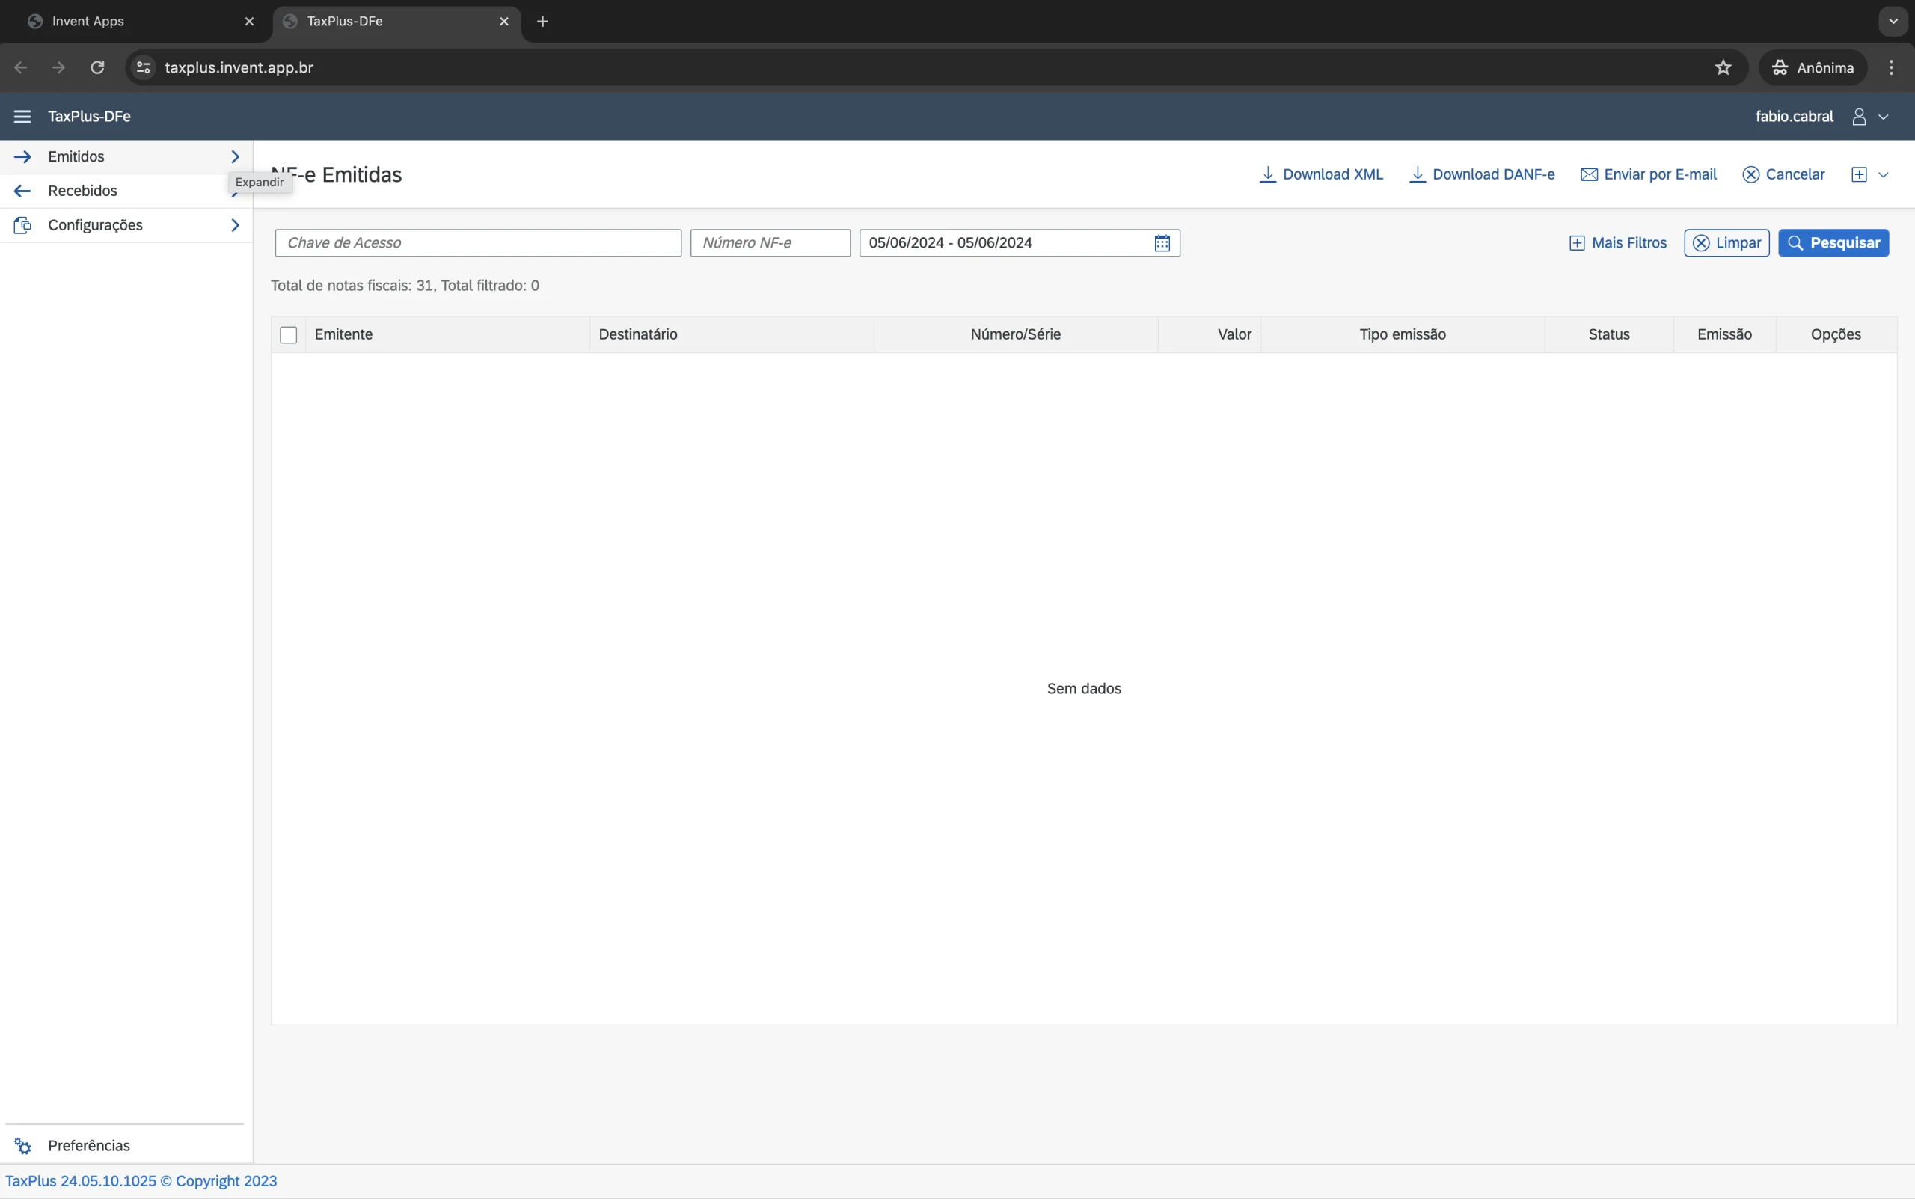Select the Recebidos menu entry

click(84, 189)
